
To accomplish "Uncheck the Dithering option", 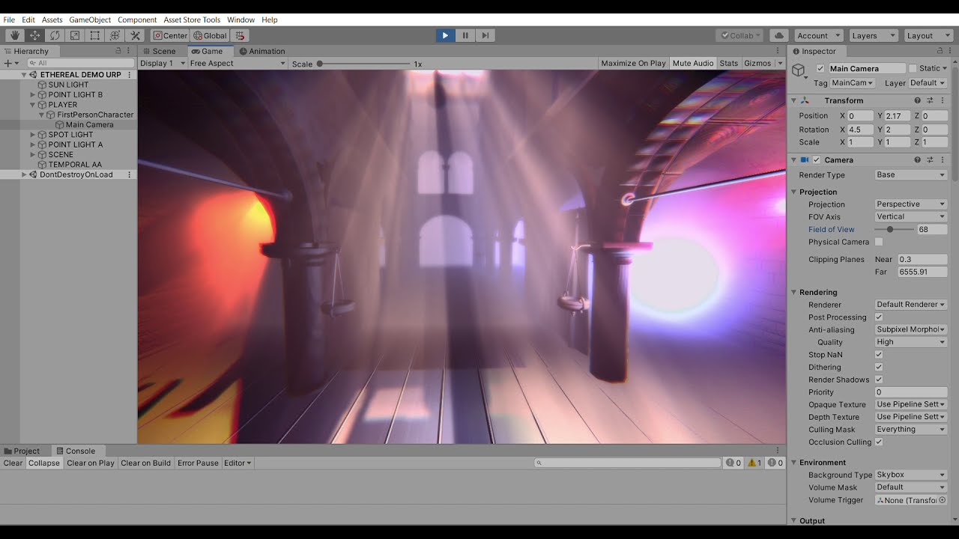I will tap(879, 368).
